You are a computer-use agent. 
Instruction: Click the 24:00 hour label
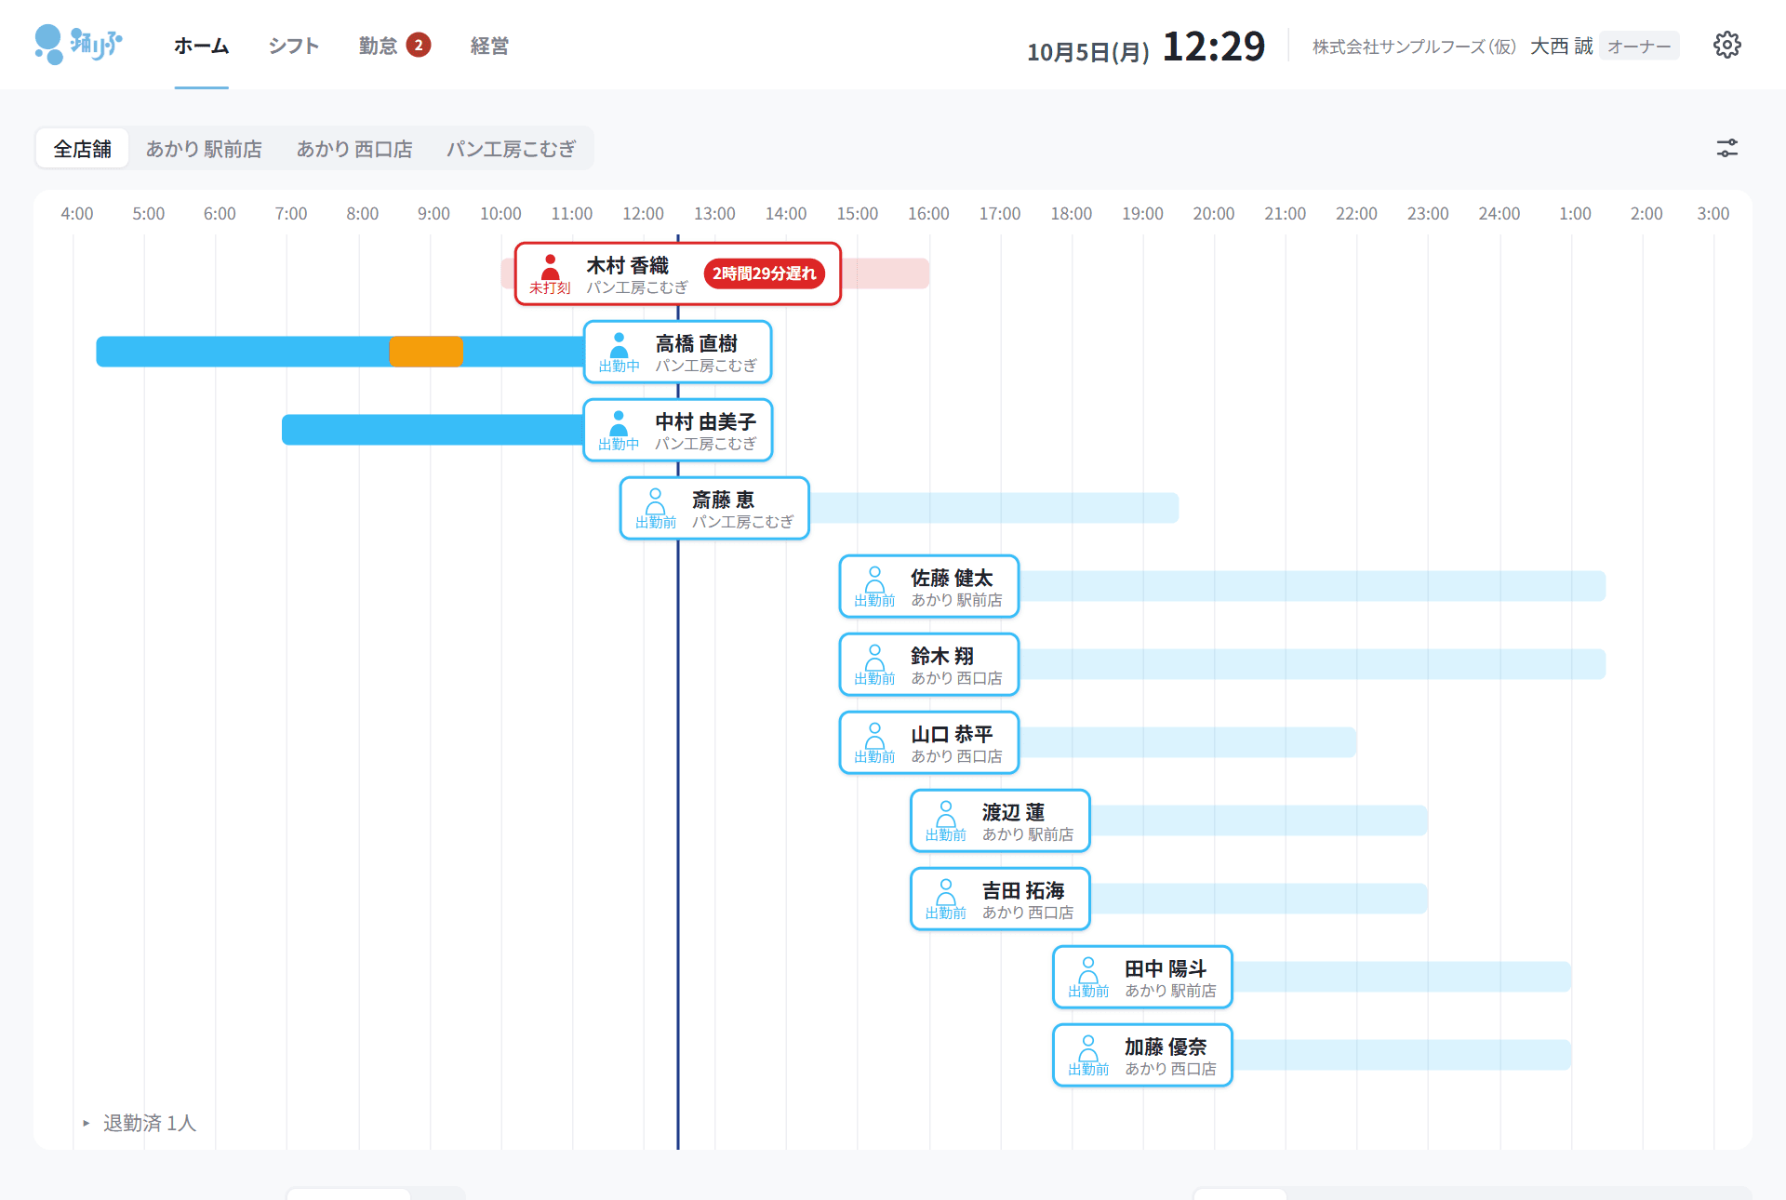coord(1499,214)
